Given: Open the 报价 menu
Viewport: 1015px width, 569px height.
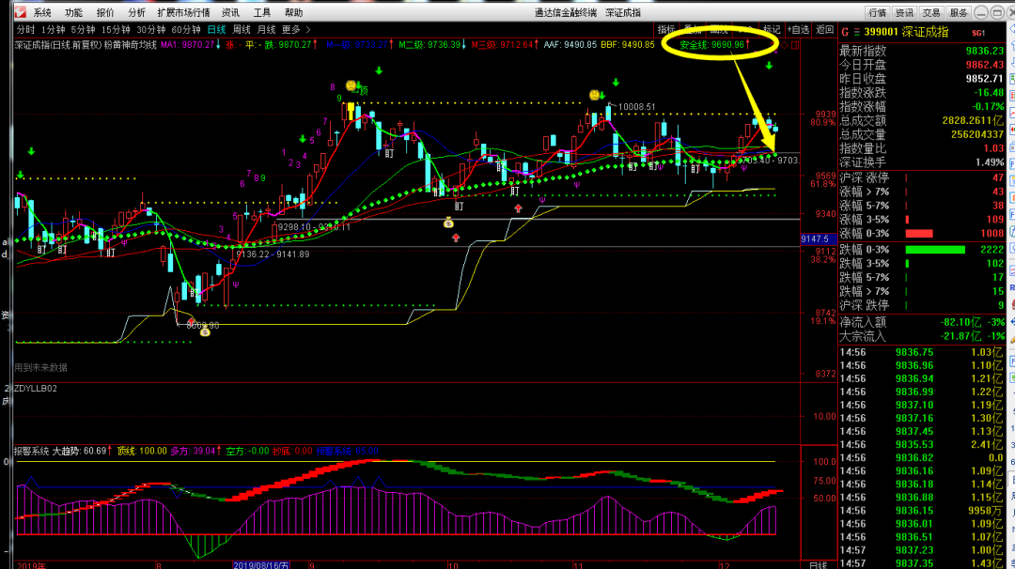Looking at the screenshot, I should pyautogui.click(x=105, y=12).
